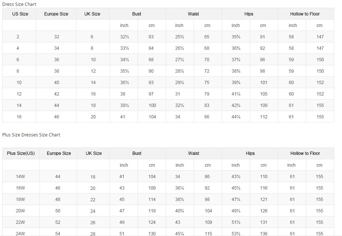Click 'UK Size' header in the Dress Size Chart
This screenshot has height=236, width=342.
coord(92,14)
